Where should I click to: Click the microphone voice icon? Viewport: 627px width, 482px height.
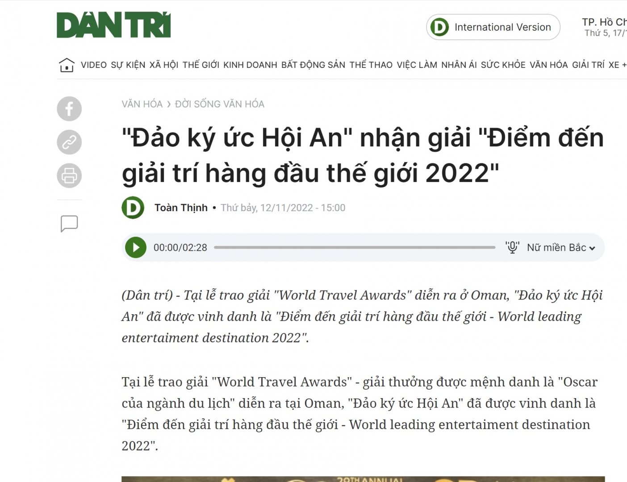tap(512, 247)
